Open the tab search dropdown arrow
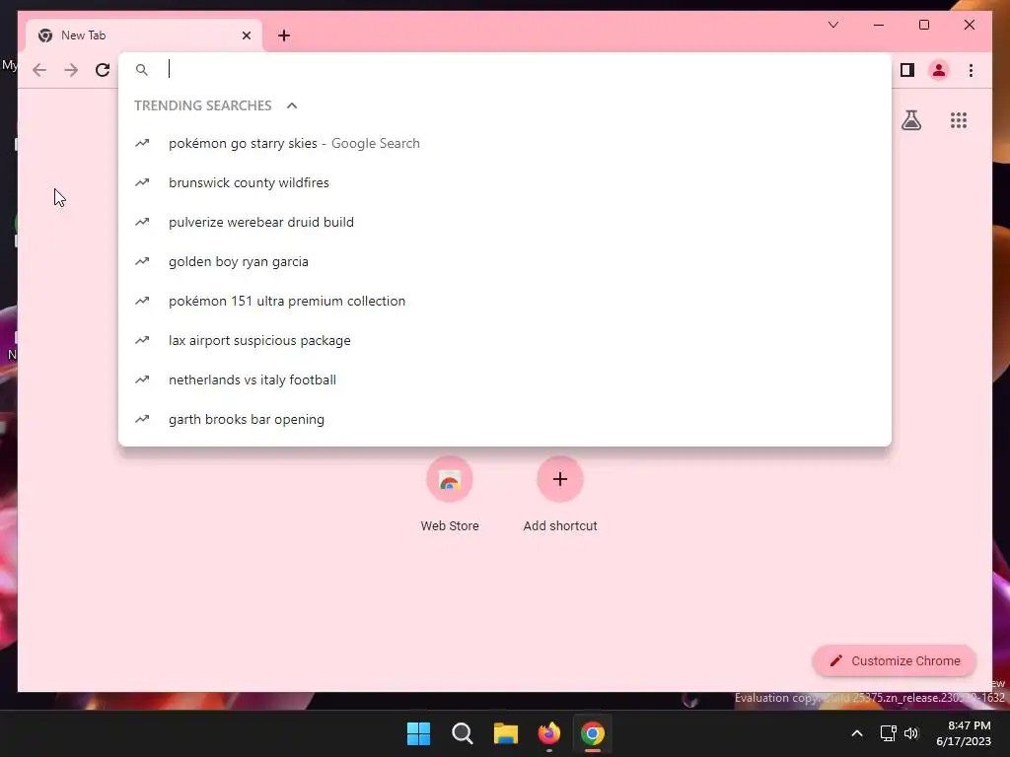 [832, 25]
